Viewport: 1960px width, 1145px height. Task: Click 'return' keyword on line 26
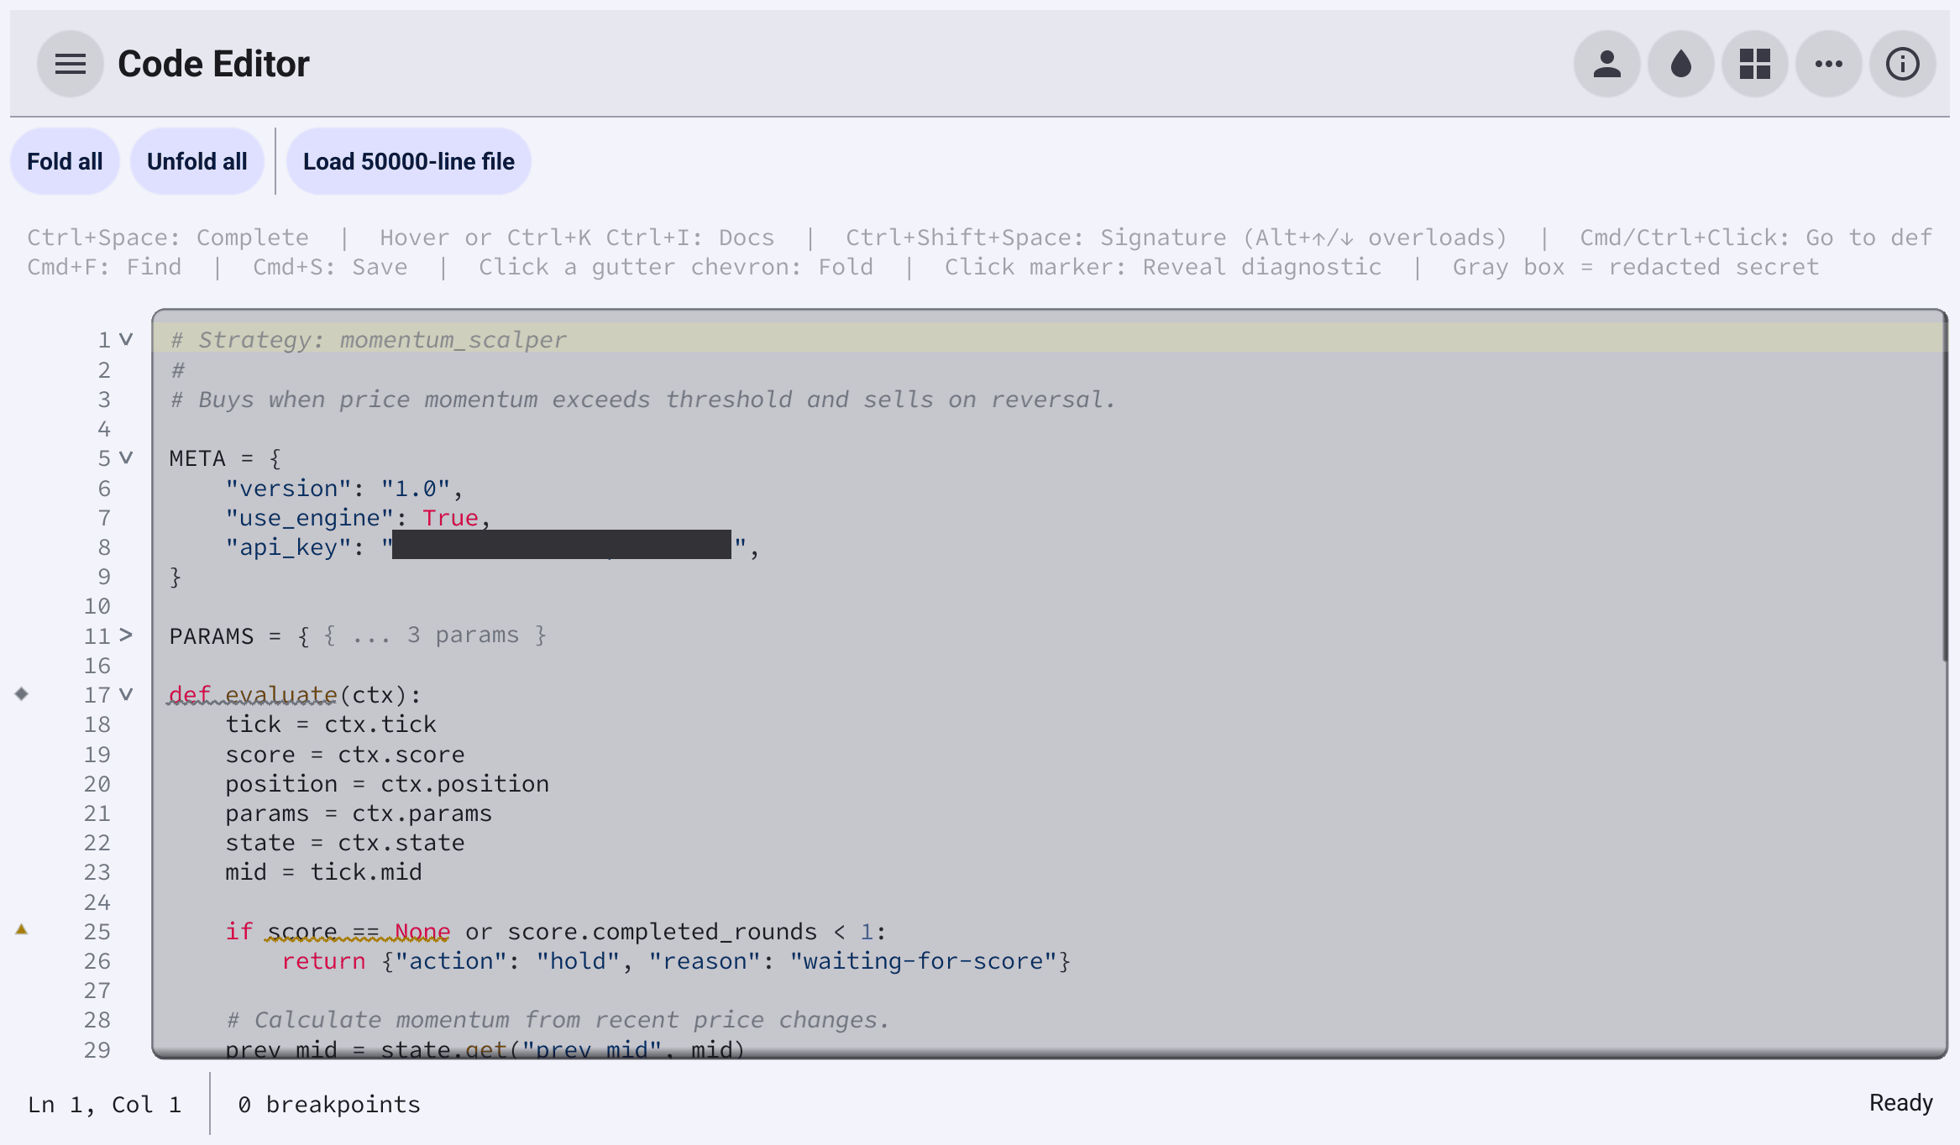point(323,961)
